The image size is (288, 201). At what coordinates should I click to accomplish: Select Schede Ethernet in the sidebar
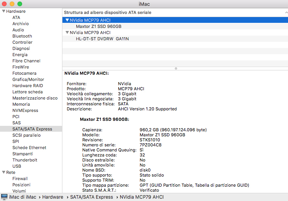(29, 148)
